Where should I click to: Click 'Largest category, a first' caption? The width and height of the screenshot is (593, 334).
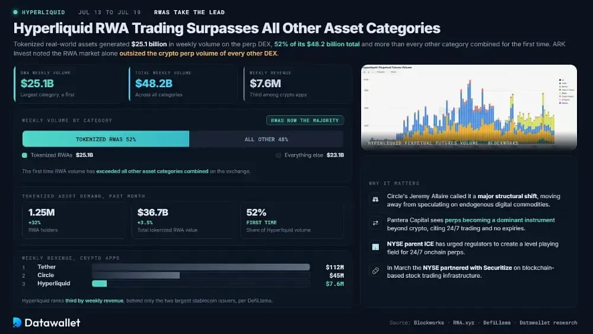click(x=47, y=94)
